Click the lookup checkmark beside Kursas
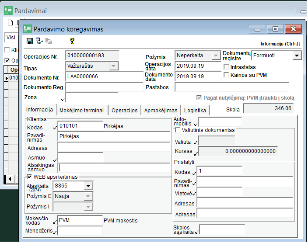This screenshot has height=243, width=308. 196,153
